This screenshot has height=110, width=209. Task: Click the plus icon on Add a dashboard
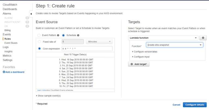click(4, 72)
